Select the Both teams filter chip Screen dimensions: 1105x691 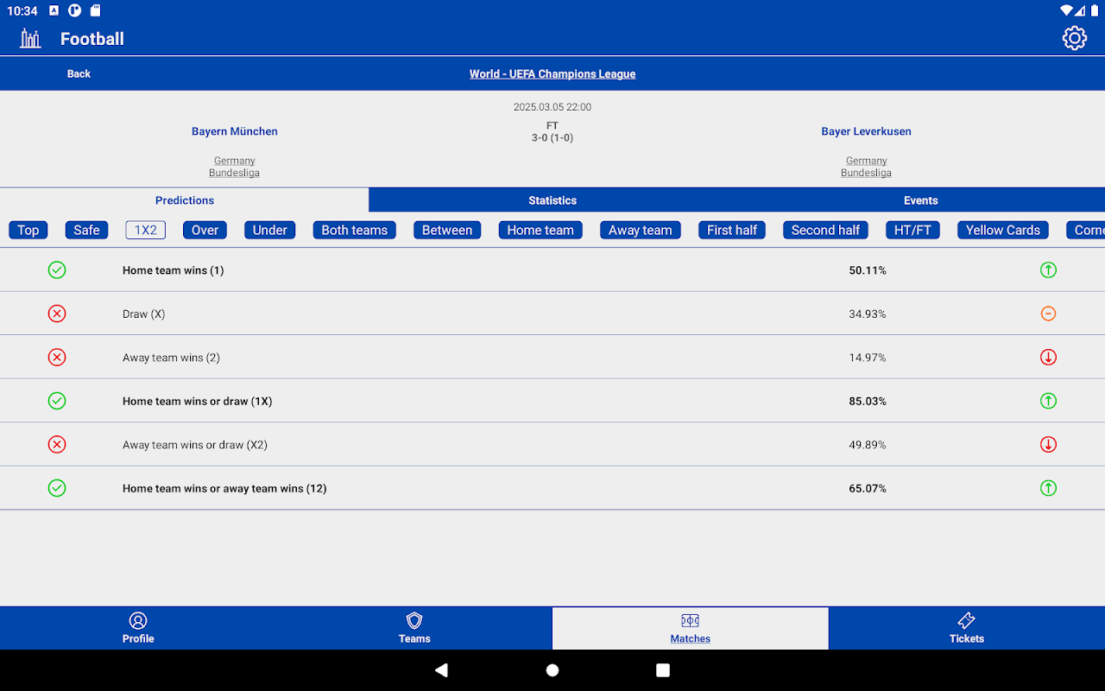(x=355, y=230)
